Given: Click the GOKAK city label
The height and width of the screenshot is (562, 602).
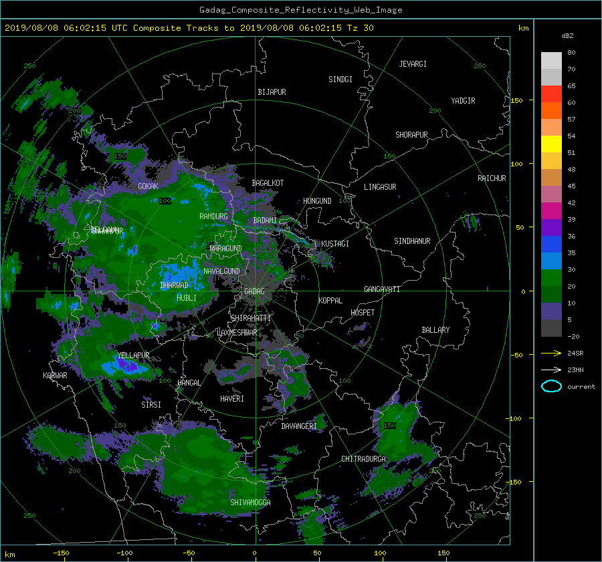Looking at the screenshot, I should click(148, 186).
